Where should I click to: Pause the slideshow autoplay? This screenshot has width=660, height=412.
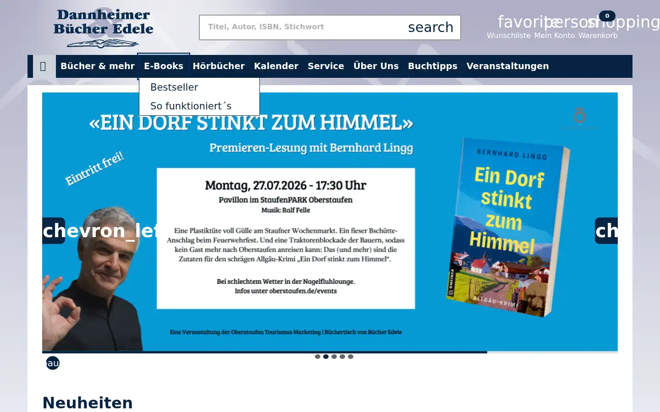coord(53,363)
